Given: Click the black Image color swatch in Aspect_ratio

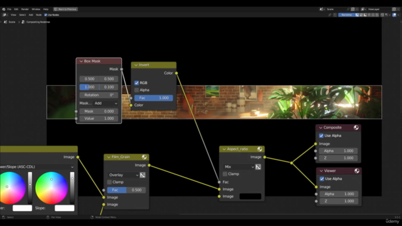Looking at the screenshot, I should pos(250,196).
